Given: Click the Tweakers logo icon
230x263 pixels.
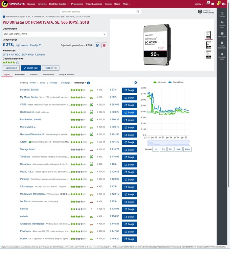Looking at the screenshot, I should [x=5, y=4].
